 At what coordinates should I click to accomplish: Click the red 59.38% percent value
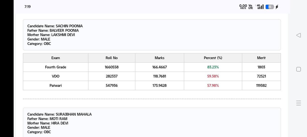pyautogui.click(x=213, y=76)
